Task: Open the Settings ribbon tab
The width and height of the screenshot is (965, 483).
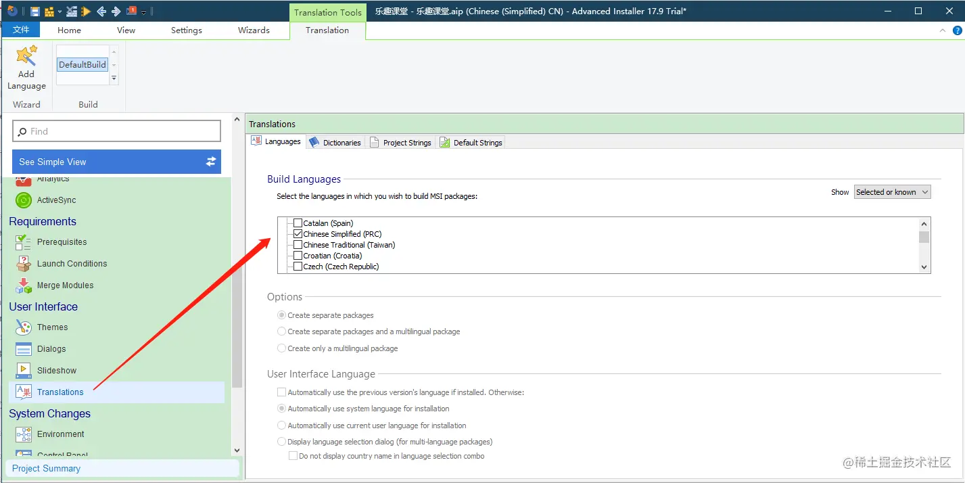Action: point(187,30)
